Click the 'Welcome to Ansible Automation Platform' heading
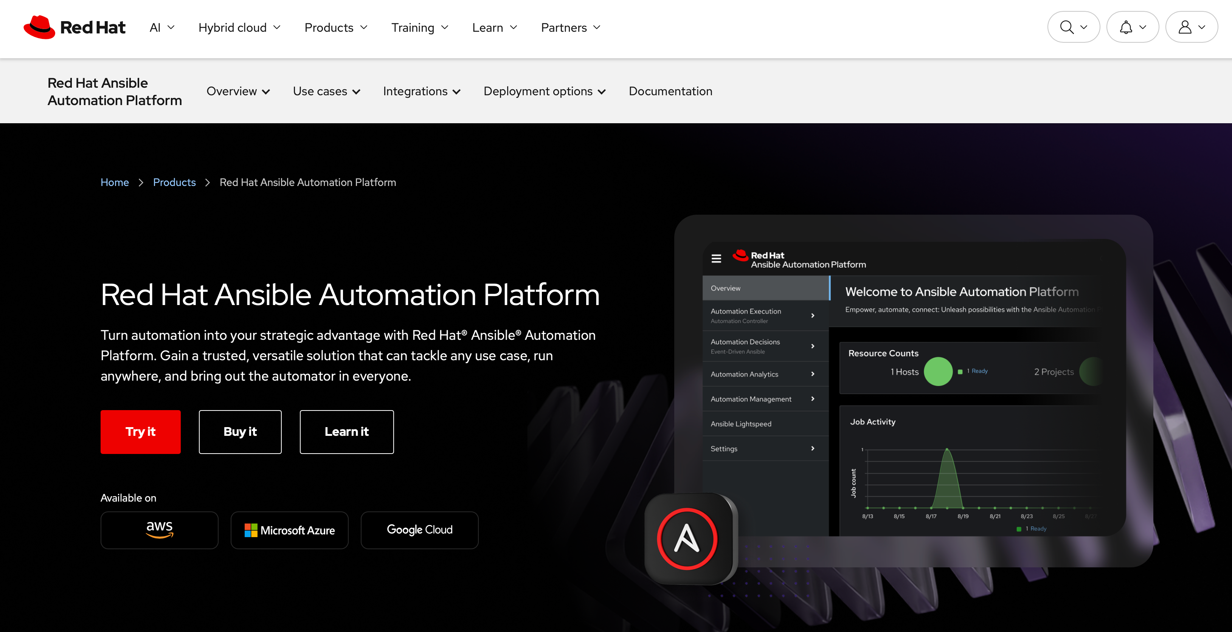1232x632 pixels. tap(962, 291)
